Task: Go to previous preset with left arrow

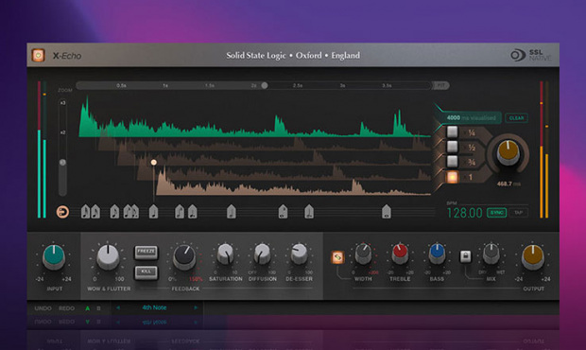Action: pos(118,307)
